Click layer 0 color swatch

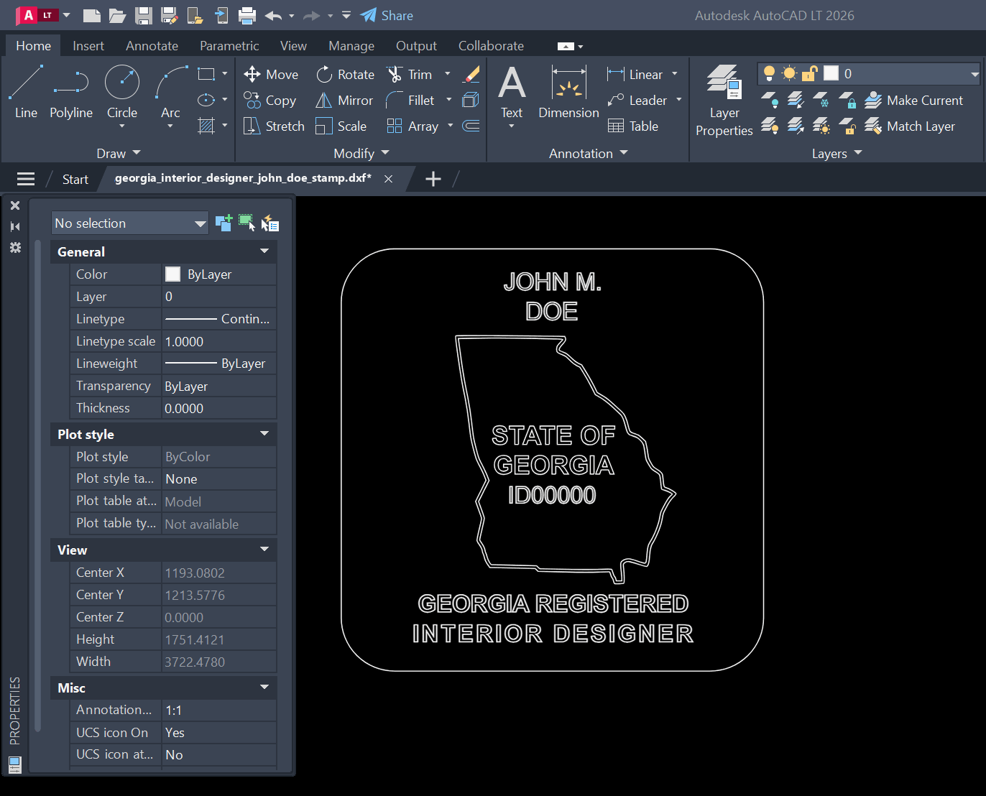click(x=831, y=73)
